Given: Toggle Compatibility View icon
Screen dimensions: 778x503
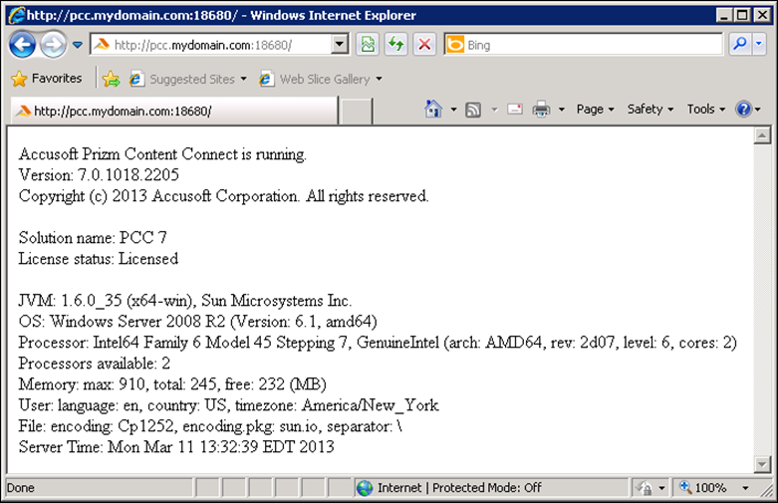Looking at the screenshot, I should pos(368,45).
